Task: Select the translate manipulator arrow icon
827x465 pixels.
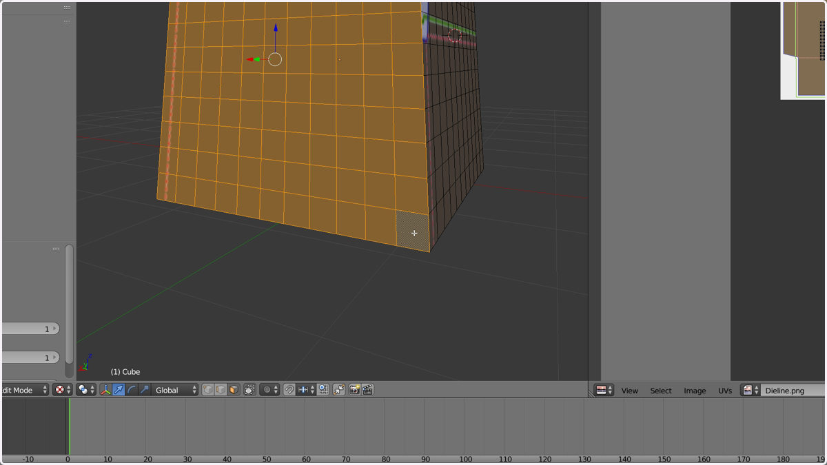Action: [119, 390]
